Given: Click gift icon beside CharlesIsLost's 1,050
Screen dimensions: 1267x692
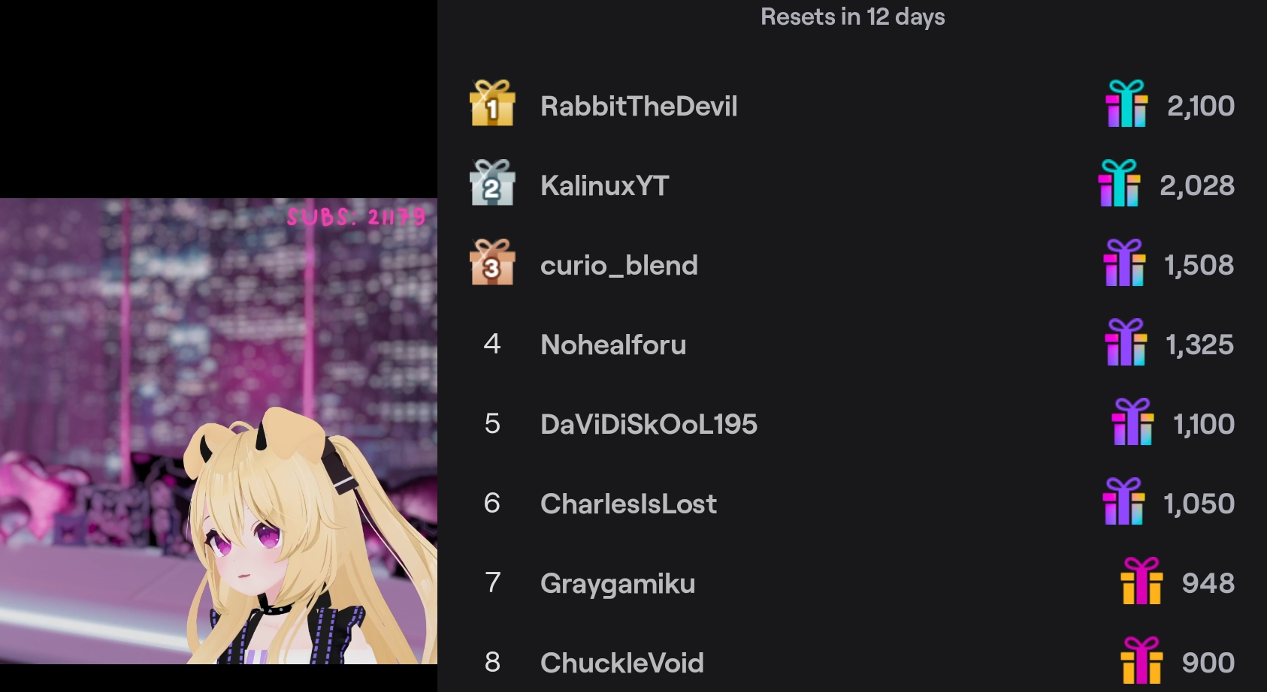Looking at the screenshot, I should (x=1123, y=501).
